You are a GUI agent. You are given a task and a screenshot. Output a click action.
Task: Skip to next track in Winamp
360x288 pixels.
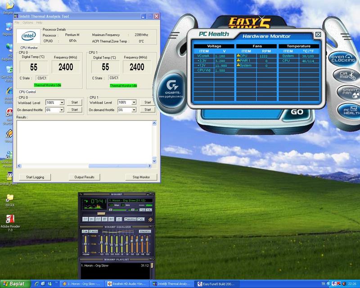[111, 219]
